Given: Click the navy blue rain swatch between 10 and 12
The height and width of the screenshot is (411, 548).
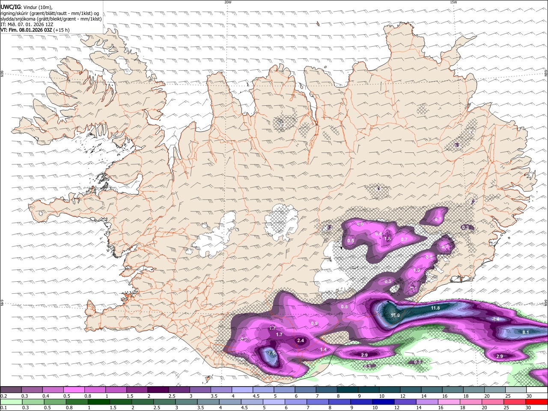Looking at the screenshot, I should [383, 402].
